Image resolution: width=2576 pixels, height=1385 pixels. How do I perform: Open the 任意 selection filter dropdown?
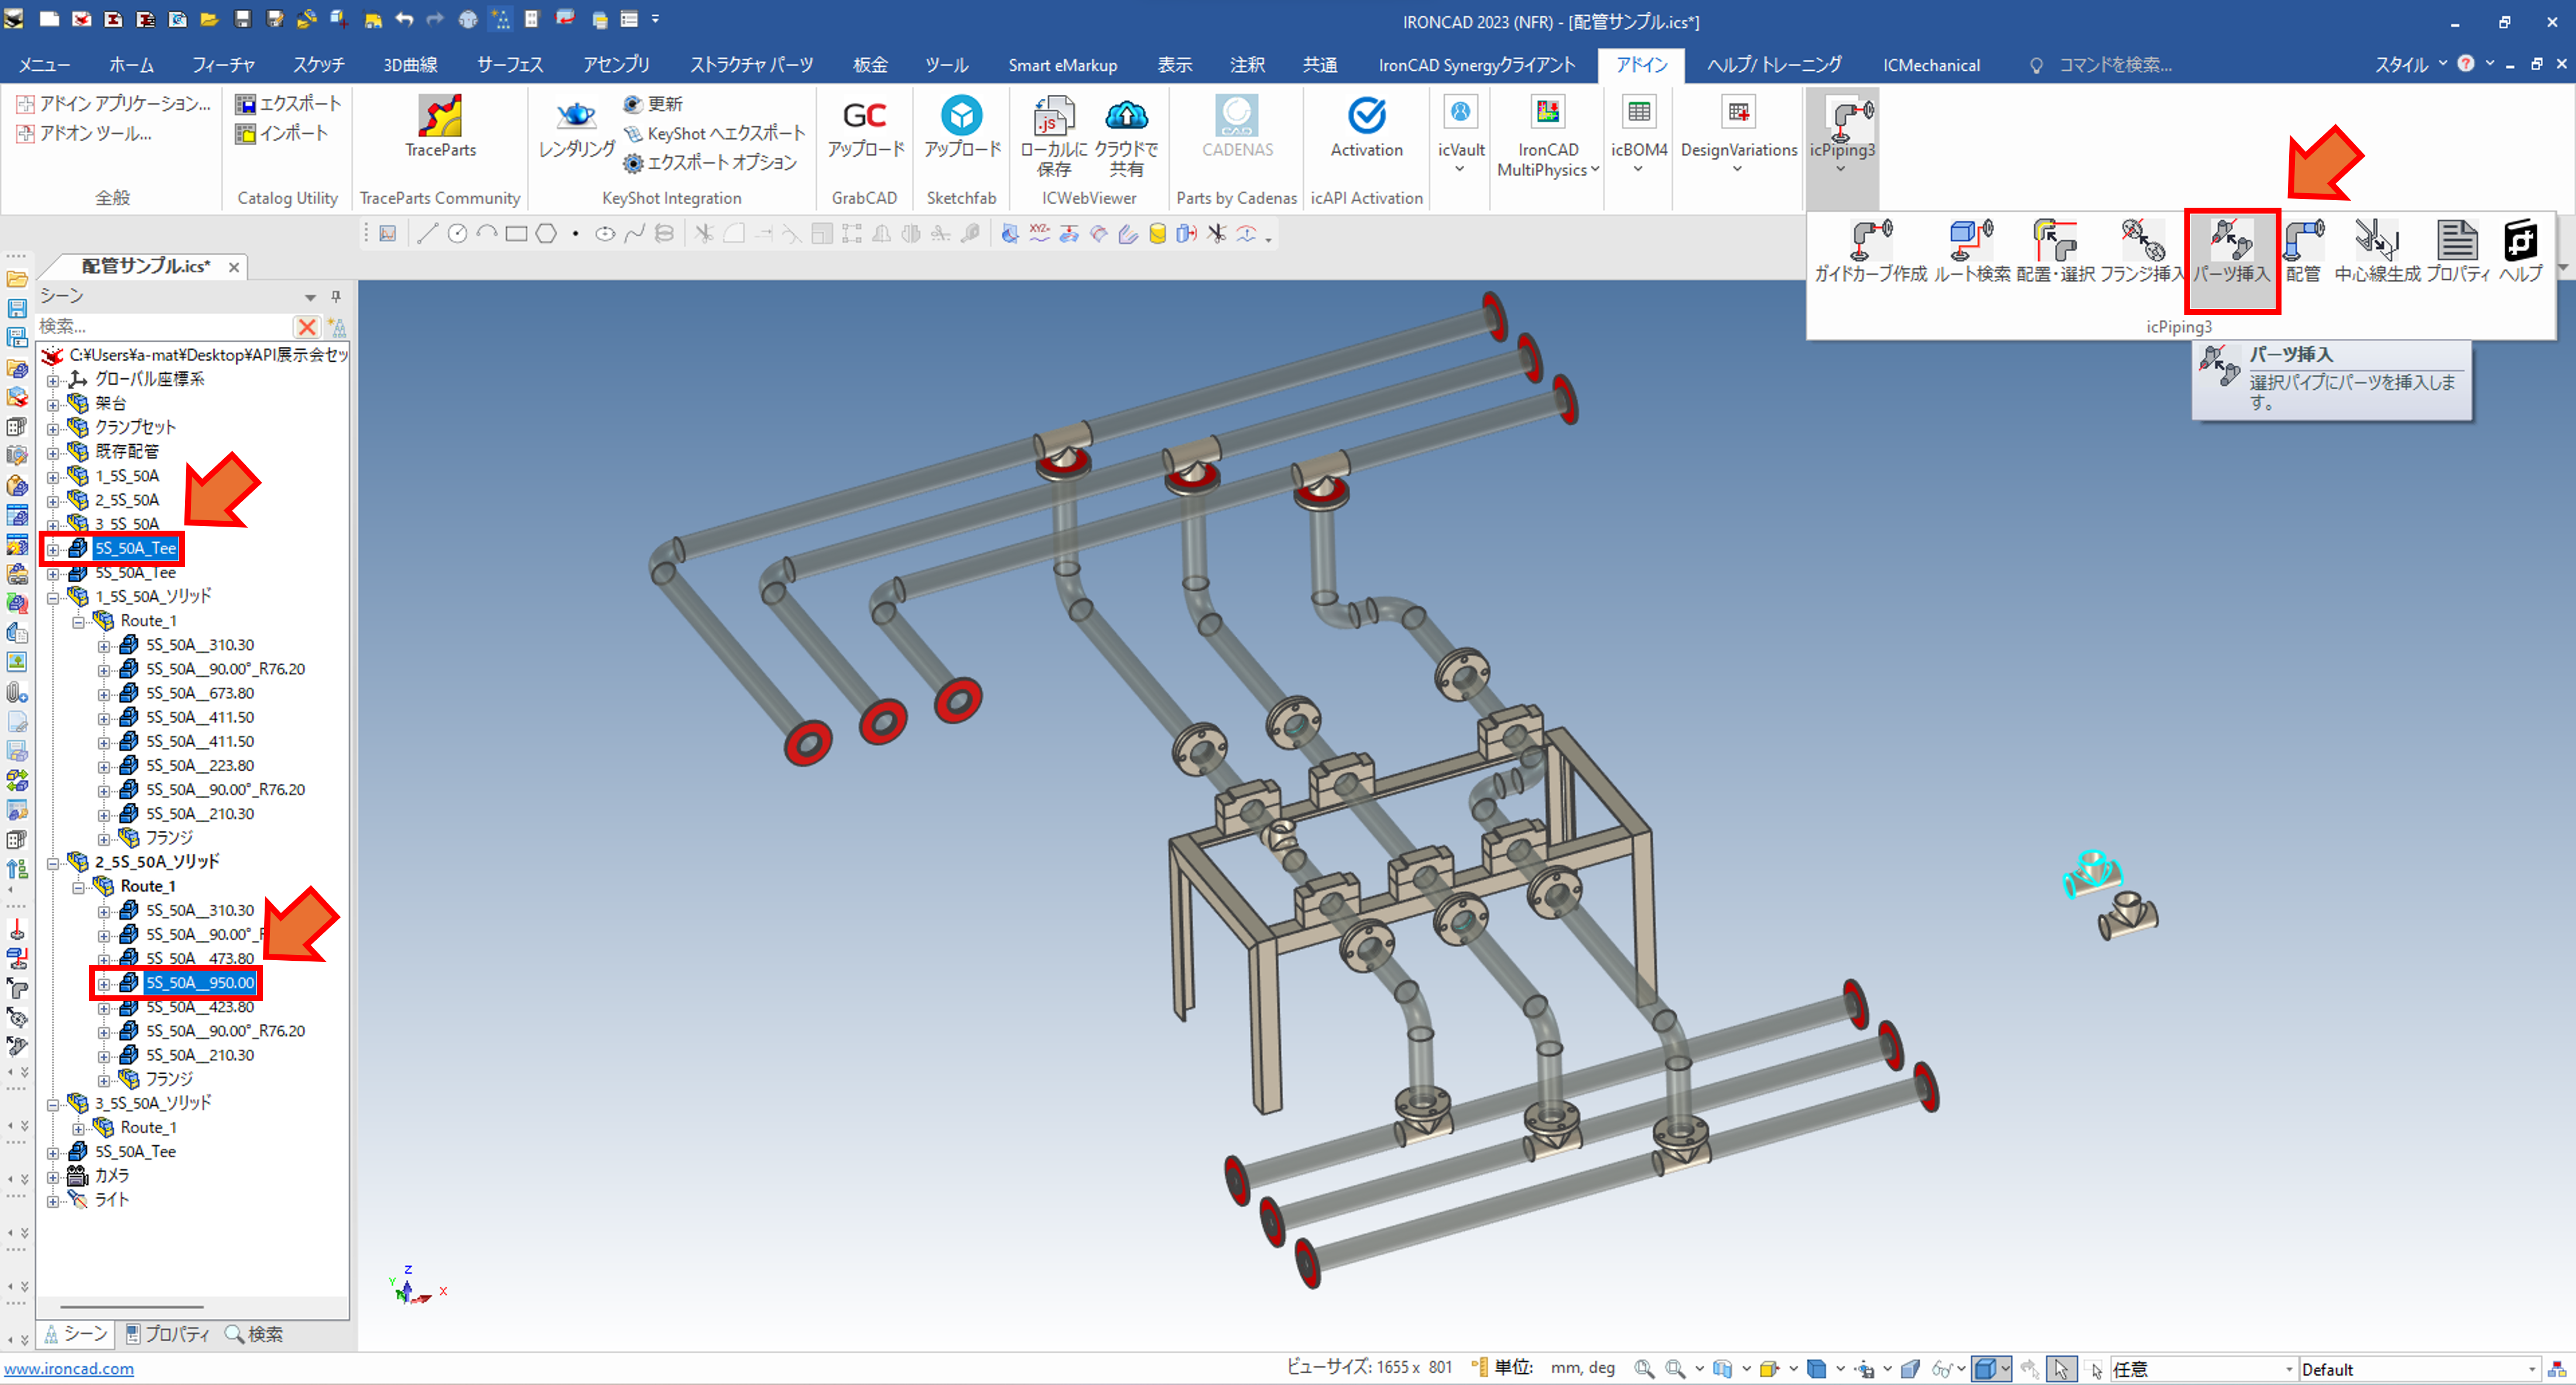[2288, 1369]
